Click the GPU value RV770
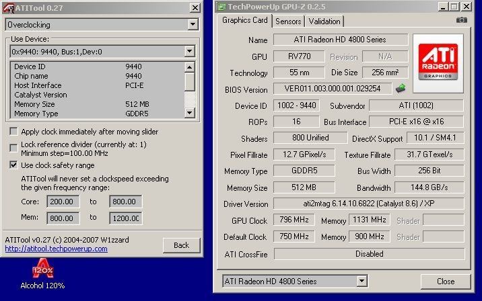The height and width of the screenshot is (301, 482). (299, 56)
